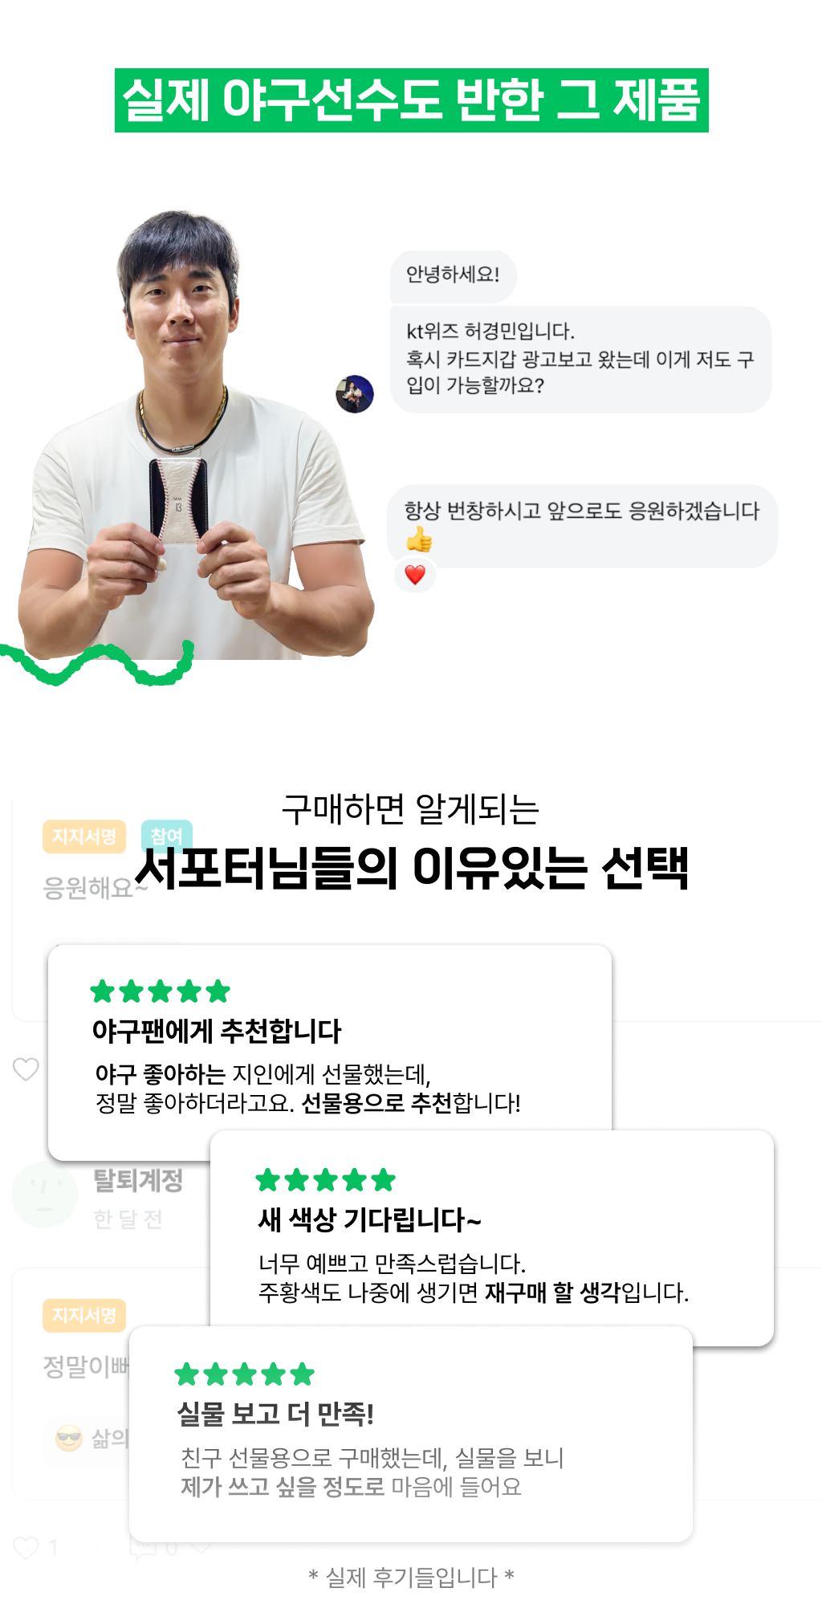Click the lower 지지서명 badge
Viewport: 822px width, 1604px height.
point(84,1315)
